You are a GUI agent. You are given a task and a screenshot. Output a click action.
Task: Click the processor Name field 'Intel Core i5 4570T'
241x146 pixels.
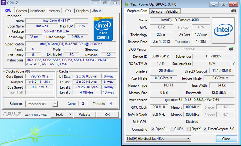(x=57, y=21)
